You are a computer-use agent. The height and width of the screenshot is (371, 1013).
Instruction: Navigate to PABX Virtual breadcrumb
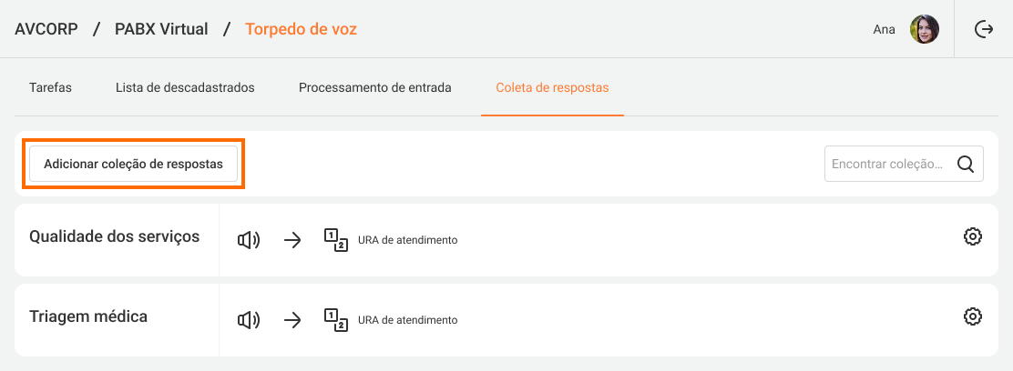tap(161, 29)
